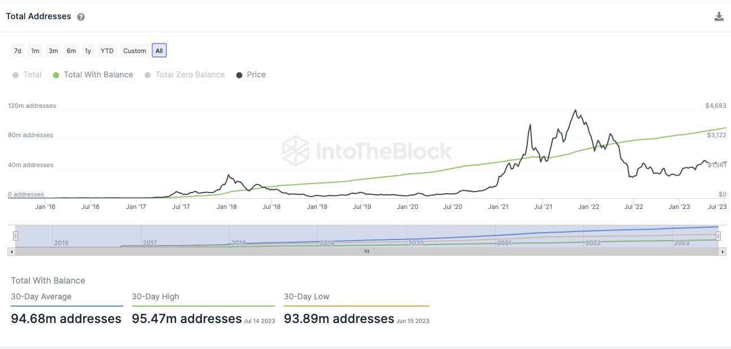Select the All time range button
731x349 pixels.
tap(159, 51)
